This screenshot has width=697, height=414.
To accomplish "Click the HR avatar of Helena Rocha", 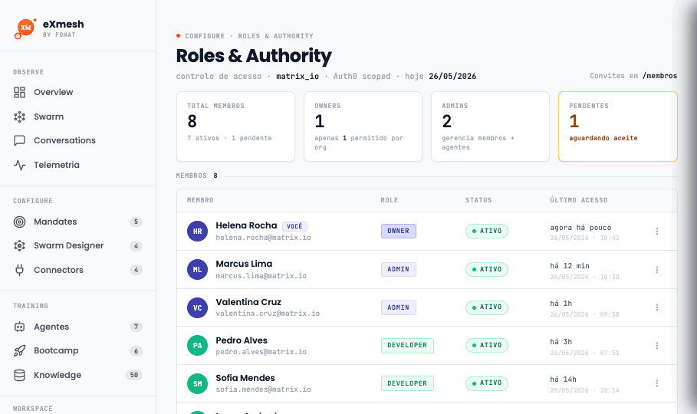I will 197,232.
